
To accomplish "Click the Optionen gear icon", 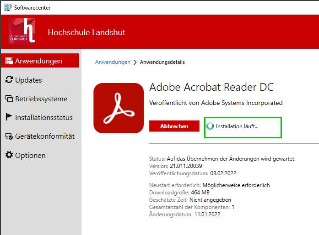I will pyautogui.click(x=9, y=155).
